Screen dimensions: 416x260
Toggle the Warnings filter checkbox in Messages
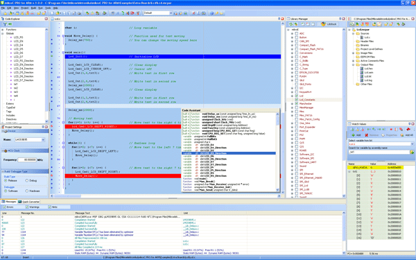point(27,207)
